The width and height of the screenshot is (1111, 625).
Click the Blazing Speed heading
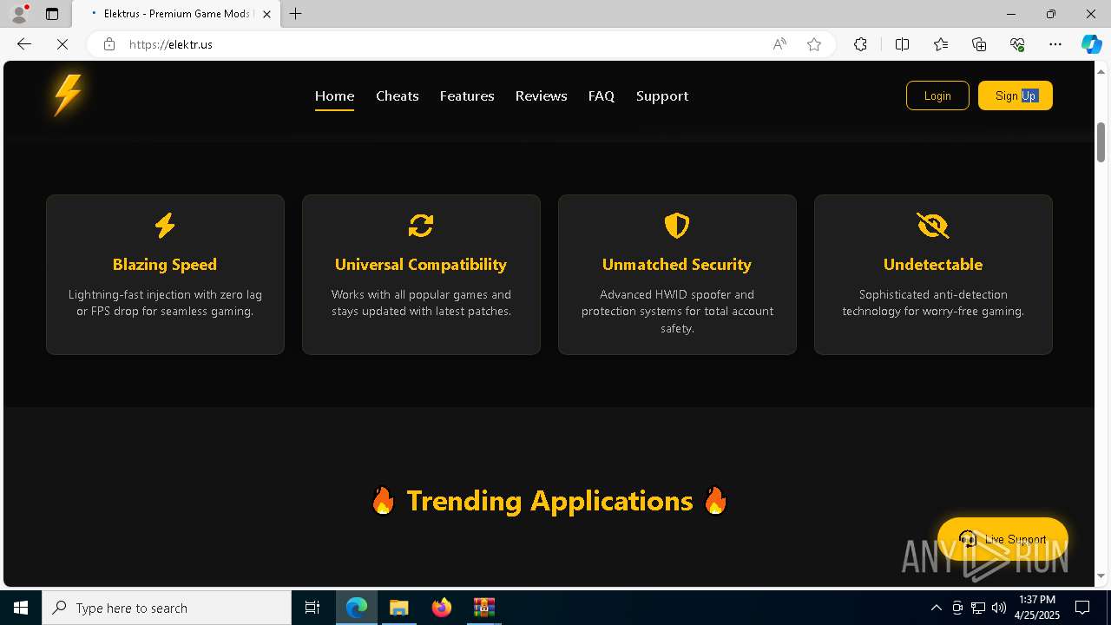click(x=165, y=265)
